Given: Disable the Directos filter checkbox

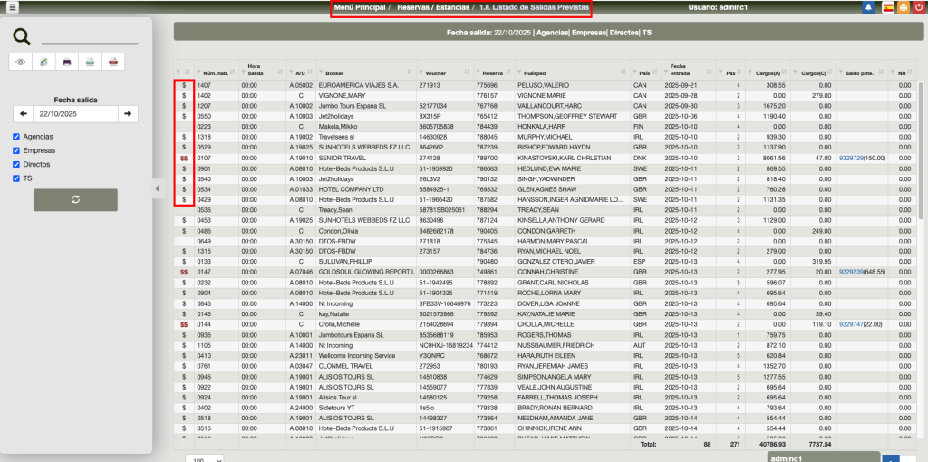Looking at the screenshot, I should [16, 165].
